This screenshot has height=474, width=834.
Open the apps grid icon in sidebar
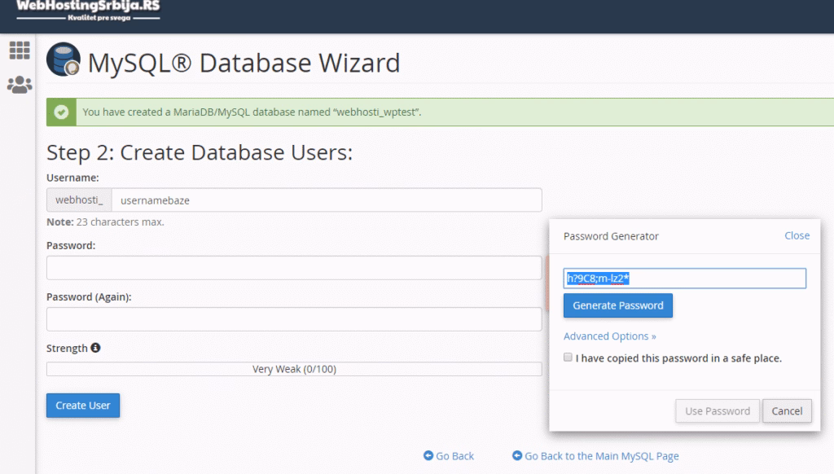coord(20,50)
